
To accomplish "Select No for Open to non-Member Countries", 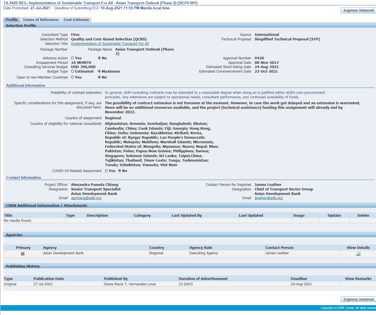I will click(x=99, y=77).
